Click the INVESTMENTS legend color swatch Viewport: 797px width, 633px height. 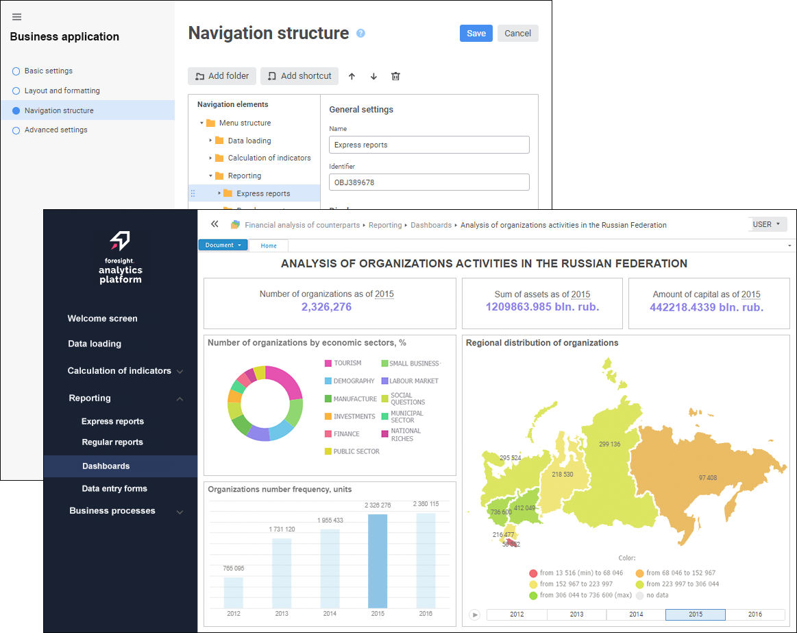point(328,416)
